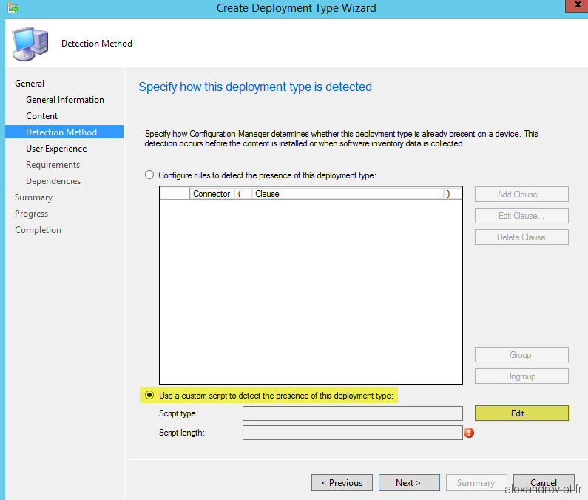Click the wizard title bar icon
Image resolution: width=588 pixels, height=500 pixels.
[13, 7]
